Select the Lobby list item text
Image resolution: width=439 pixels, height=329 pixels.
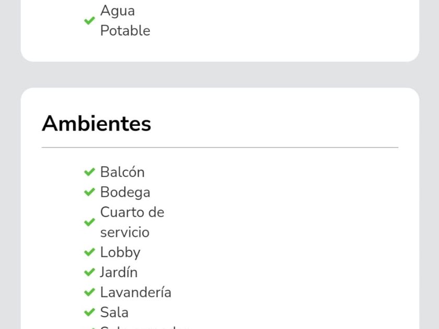[x=120, y=252]
